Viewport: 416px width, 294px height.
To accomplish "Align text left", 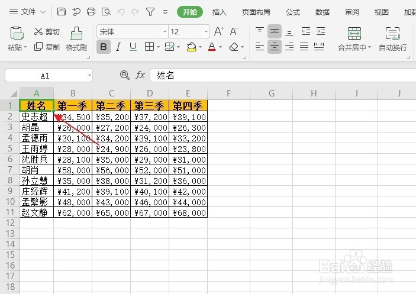I will tap(259, 47).
